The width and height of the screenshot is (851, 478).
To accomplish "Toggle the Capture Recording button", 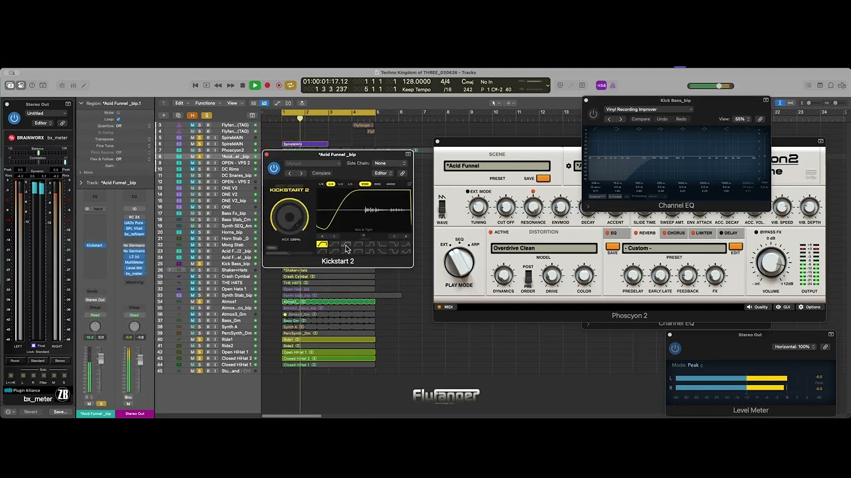I will coord(279,85).
